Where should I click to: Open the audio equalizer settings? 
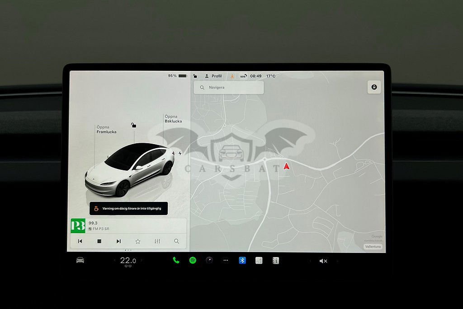click(157, 241)
